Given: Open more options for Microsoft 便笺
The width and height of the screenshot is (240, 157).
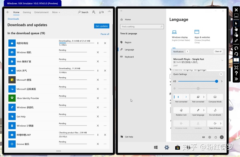Looking at the screenshot, I should click(105, 80).
